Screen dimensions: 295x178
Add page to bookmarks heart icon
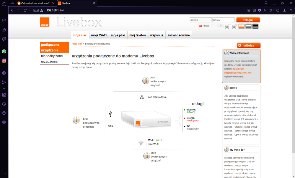coord(270,10)
